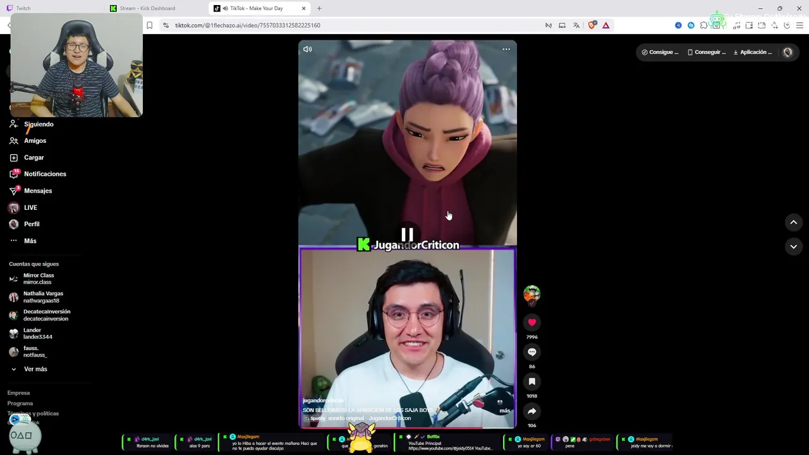Image resolution: width=809 pixels, height=455 pixels.
Task: Click the gabegabex 'pene' chat message
Action: pyautogui.click(x=582, y=442)
